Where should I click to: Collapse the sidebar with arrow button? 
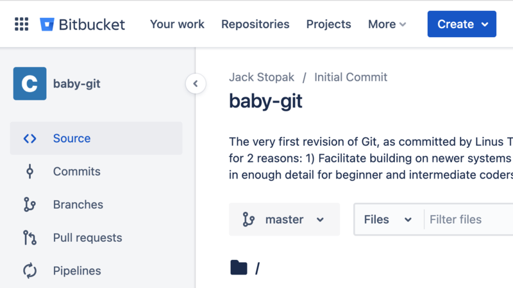(196, 84)
